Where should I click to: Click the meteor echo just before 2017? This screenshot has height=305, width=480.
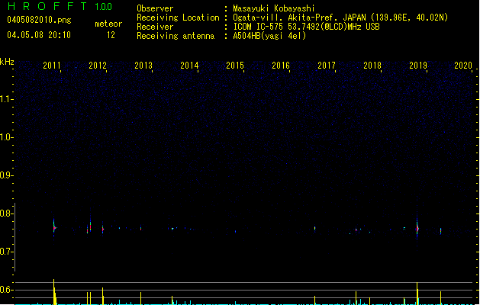pos(314,229)
